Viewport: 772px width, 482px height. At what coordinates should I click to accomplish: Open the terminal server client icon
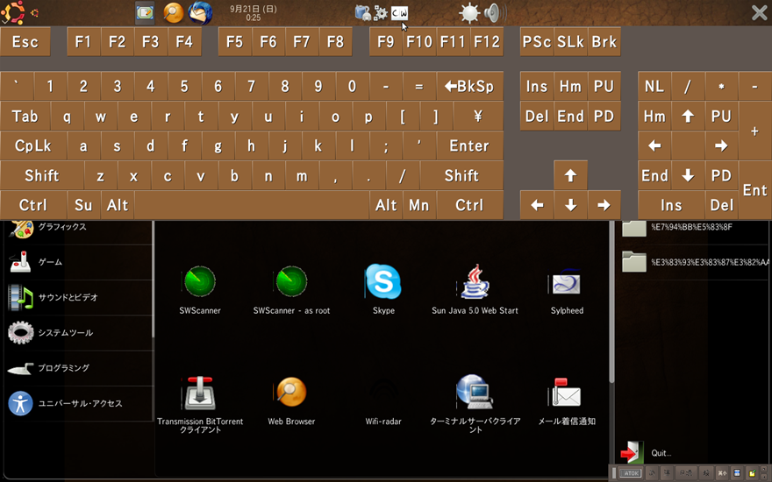click(475, 393)
